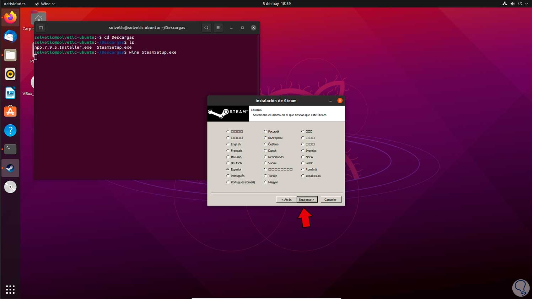The width and height of the screenshot is (533, 299).
Task: Open Firefox from the dock
Action: click(10, 17)
